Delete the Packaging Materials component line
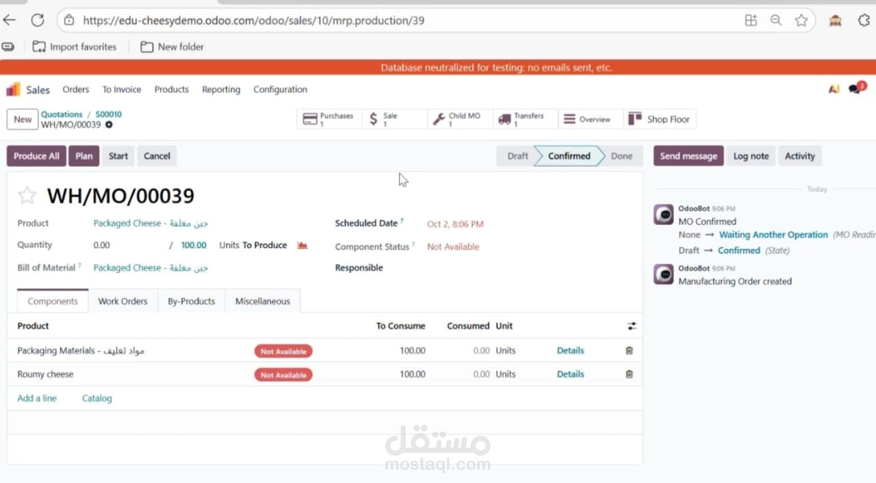The width and height of the screenshot is (876, 483). [x=629, y=350]
